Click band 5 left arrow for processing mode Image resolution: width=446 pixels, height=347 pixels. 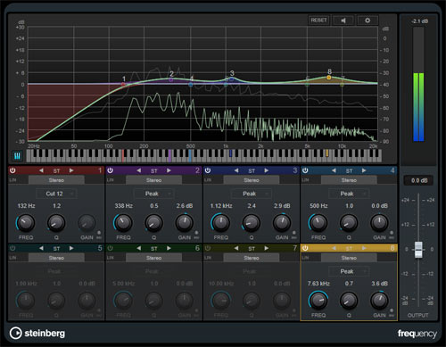pos(41,248)
